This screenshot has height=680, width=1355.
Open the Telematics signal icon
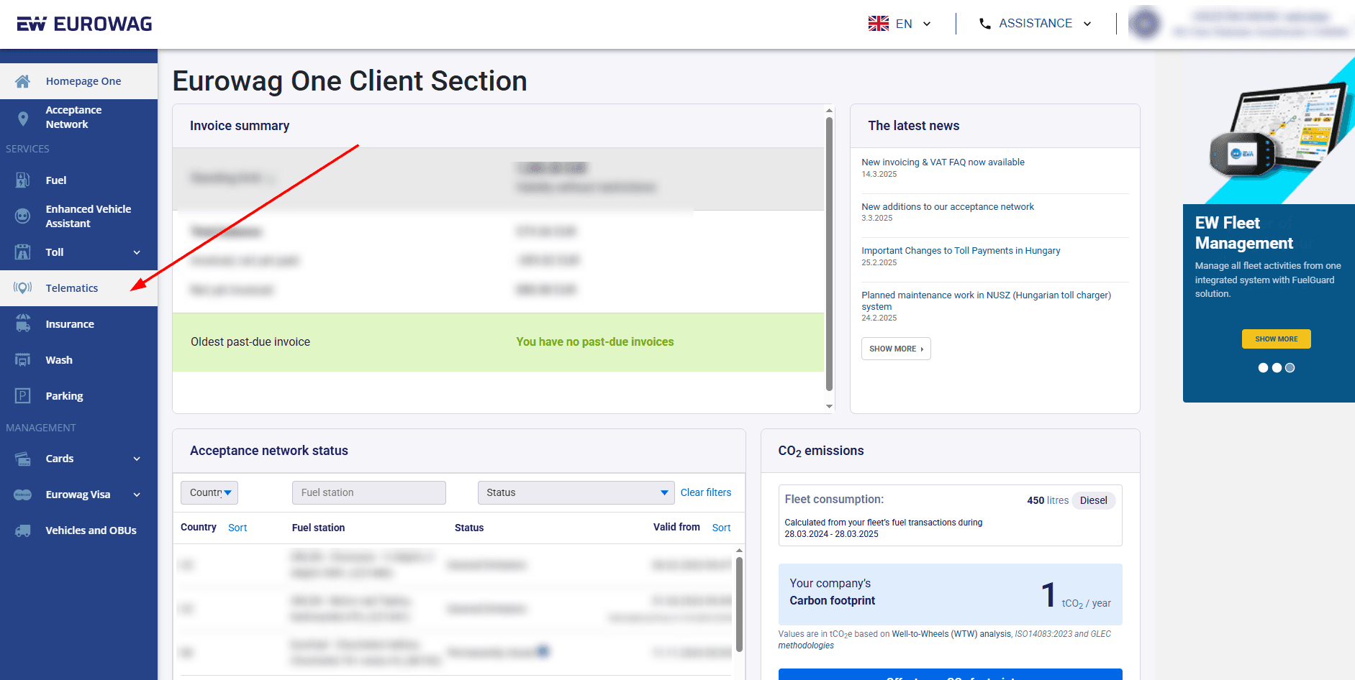tap(23, 288)
